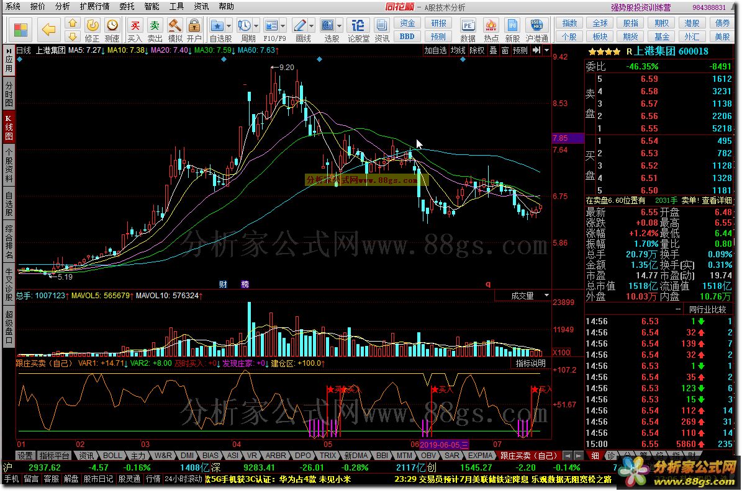Viewport: 742px width, 491px height.
Task: Toggle 预测 in chart toolbar
Action: click(520, 50)
